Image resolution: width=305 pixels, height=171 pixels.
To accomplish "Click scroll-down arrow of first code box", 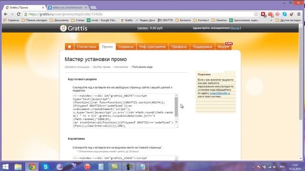I will tap(176, 122).
